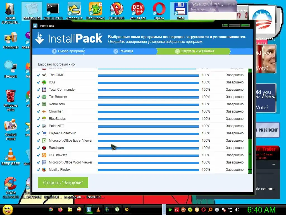The width and height of the screenshot is (286, 215).
Task: Toggle the checkmark next to BlueStacks
Action: [39, 119]
